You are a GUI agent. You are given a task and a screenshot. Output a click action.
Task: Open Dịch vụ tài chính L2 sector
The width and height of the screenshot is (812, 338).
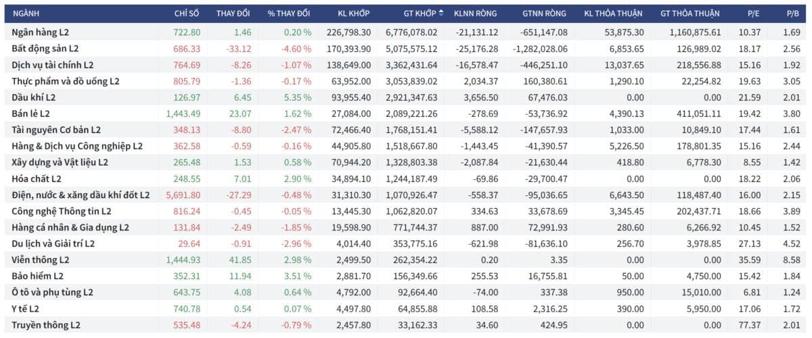[x=406, y=65]
